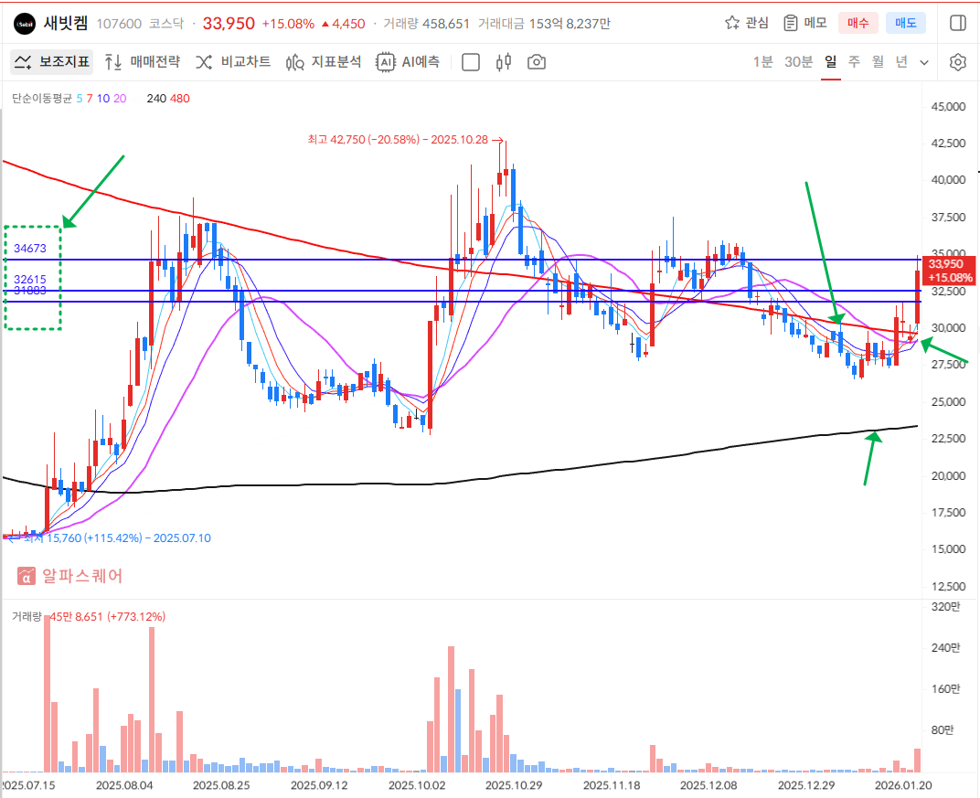Click the red 매수 buy button
This screenshot has height=798, width=980.
858,23
